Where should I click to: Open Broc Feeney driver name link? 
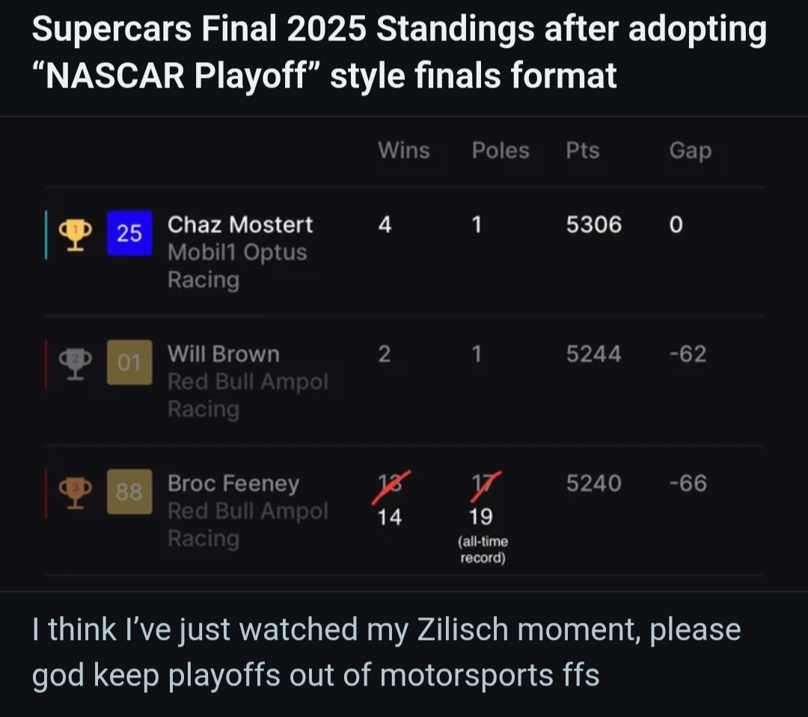tap(233, 483)
